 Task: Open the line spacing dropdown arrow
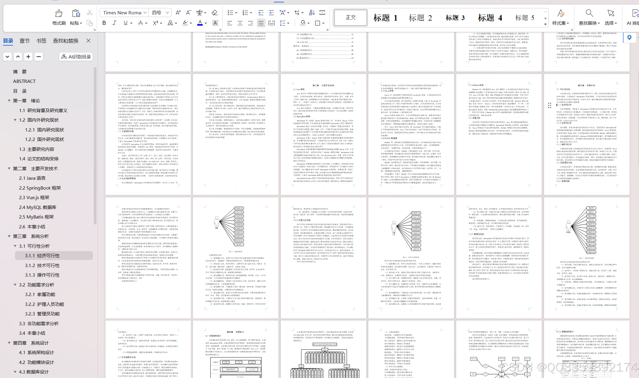[288, 23]
